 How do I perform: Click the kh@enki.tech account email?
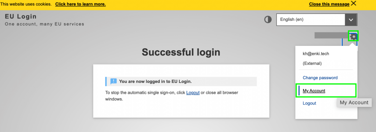point(316,54)
